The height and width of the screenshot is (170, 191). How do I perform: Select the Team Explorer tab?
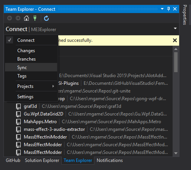78,160
